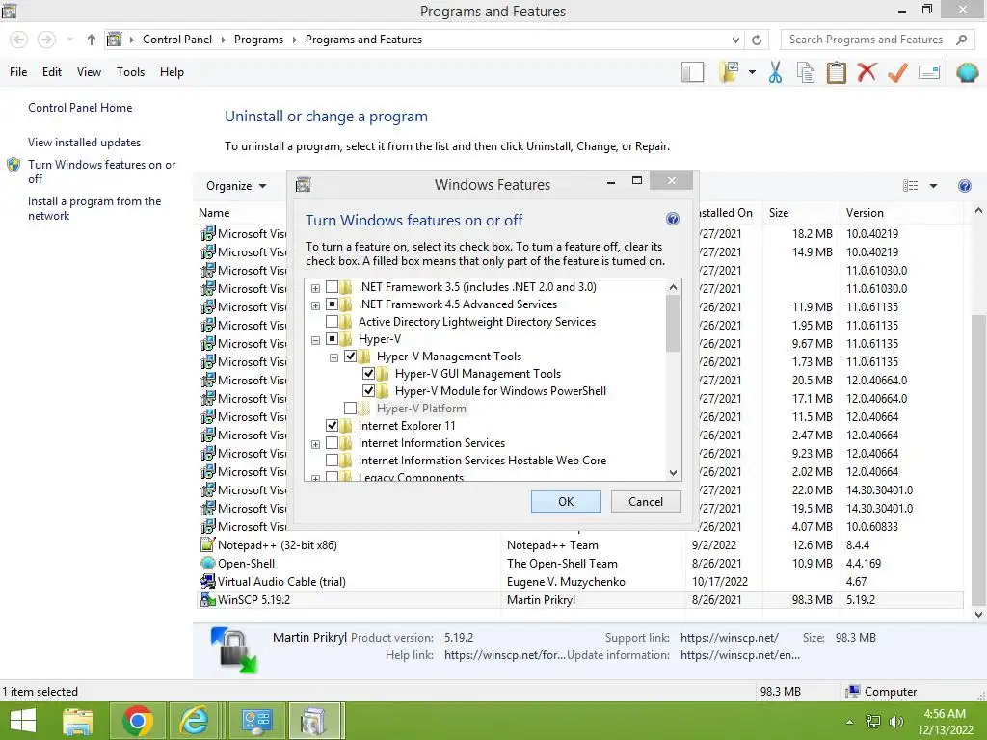Open the folder options toolbar dropdown arrow
987x740 pixels.
[x=752, y=72]
